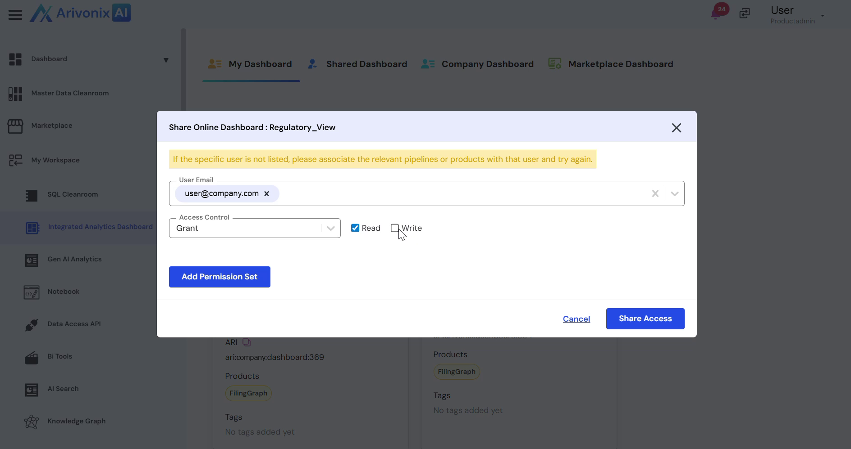Expand the Dashboard sidebar section arrow
The width and height of the screenshot is (851, 449).
pos(166,60)
